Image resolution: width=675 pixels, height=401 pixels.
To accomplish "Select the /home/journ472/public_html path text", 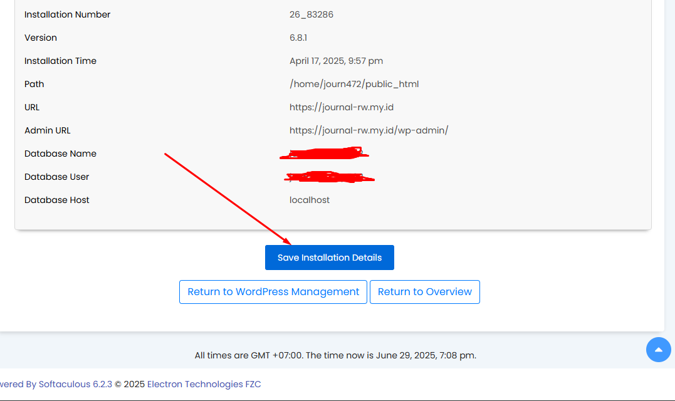I will click(353, 84).
